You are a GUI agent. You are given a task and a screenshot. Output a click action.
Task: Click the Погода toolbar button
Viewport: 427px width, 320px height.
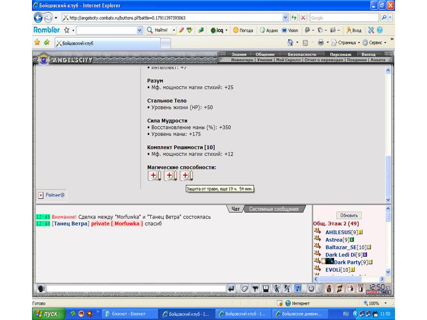point(243,30)
